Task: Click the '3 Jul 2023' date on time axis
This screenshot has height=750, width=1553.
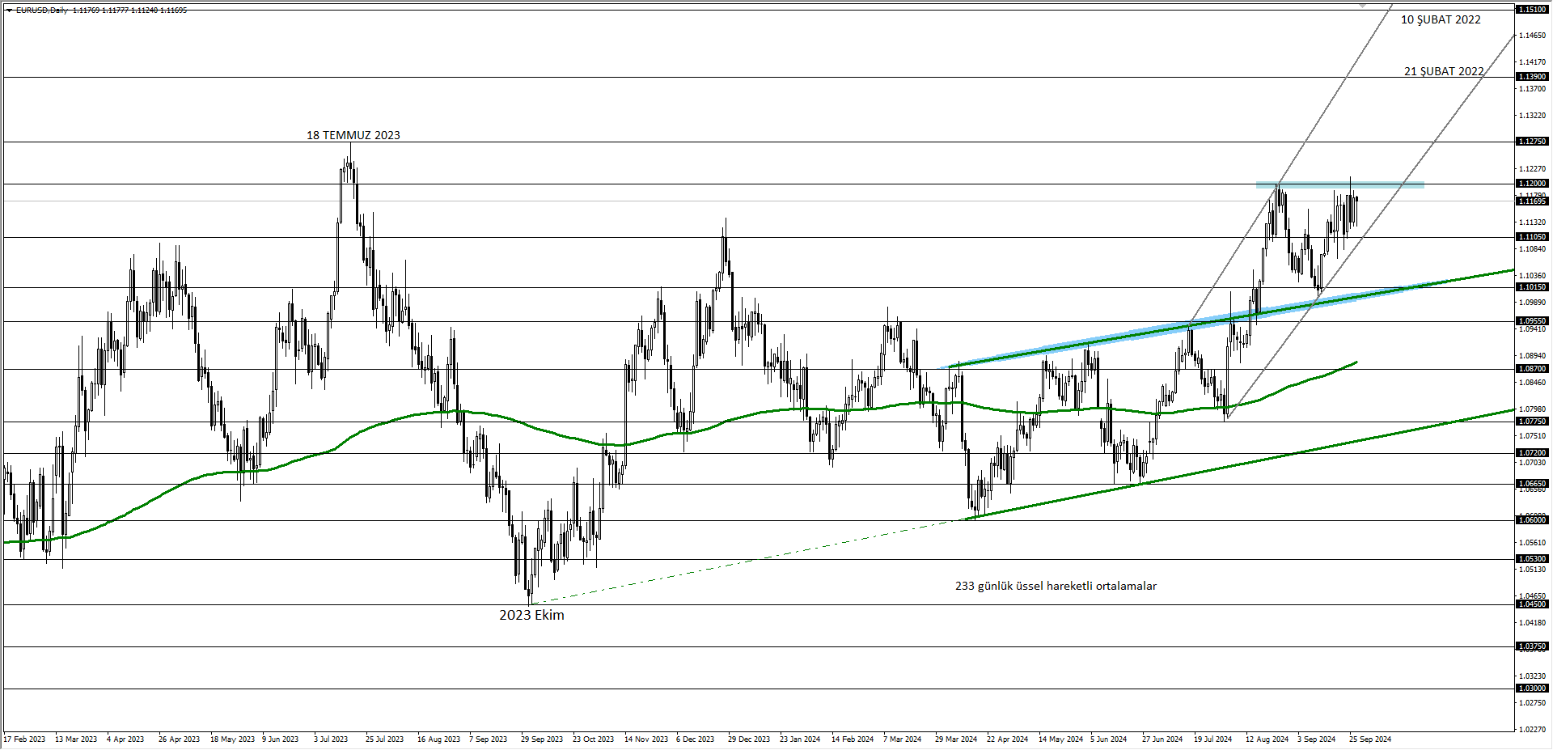Action: click(331, 739)
